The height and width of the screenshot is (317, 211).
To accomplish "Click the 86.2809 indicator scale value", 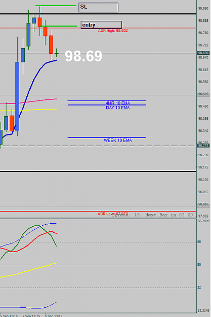I will pyautogui.click(x=203, y=221).
